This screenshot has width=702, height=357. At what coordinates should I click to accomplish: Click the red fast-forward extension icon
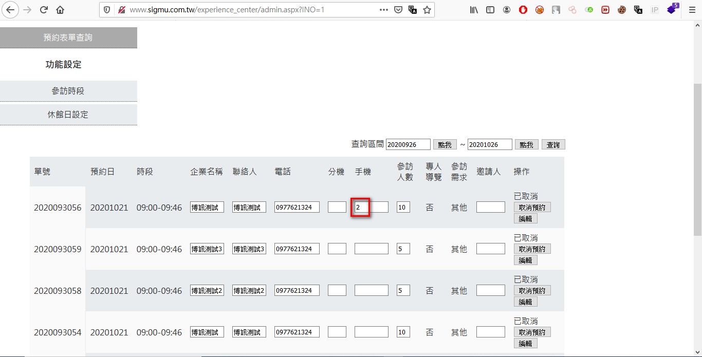[x=605, y=10]
